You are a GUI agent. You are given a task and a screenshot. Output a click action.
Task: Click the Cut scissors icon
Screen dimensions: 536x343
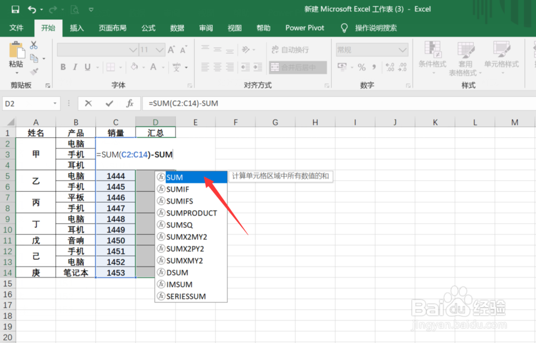33,45
